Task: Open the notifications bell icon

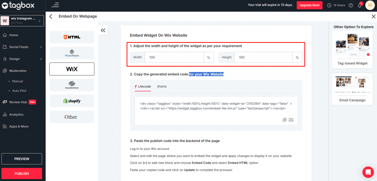Action: 359,5
